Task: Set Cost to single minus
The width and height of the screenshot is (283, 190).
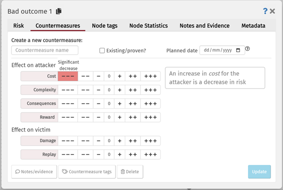Action: tap(98, 76)
